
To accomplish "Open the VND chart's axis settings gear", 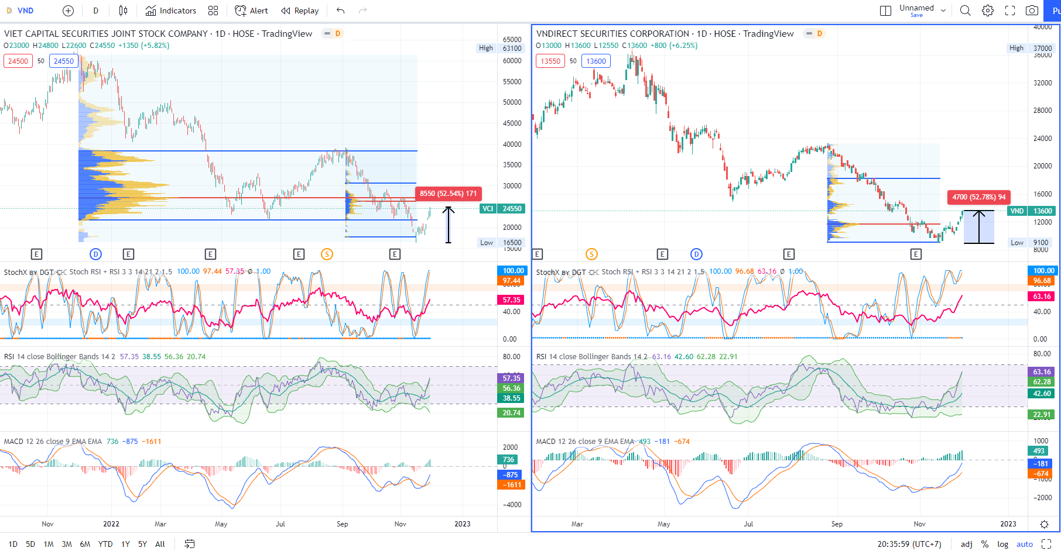I will [x=1044, y=524].
